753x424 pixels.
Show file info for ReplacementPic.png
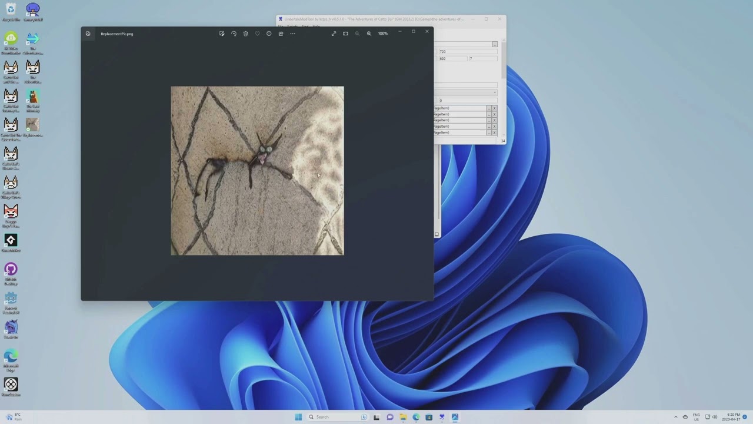pos(269,34)
